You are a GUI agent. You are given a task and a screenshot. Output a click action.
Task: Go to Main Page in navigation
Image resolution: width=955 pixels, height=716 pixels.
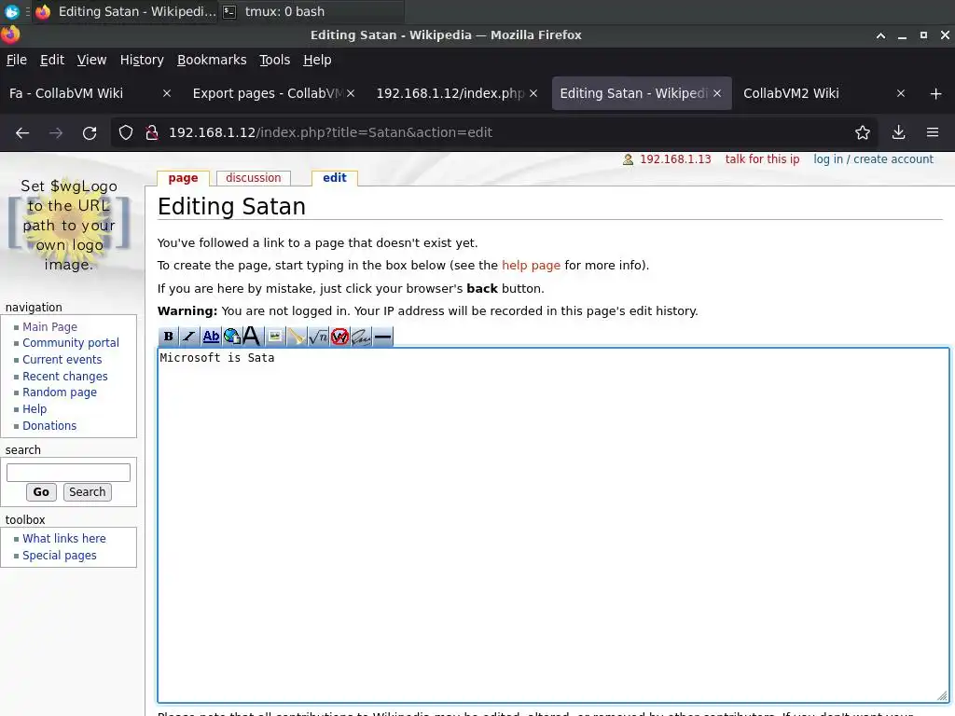click(50, 327)
